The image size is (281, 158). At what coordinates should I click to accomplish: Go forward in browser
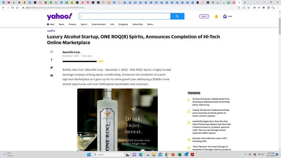(x=8, y=8)
